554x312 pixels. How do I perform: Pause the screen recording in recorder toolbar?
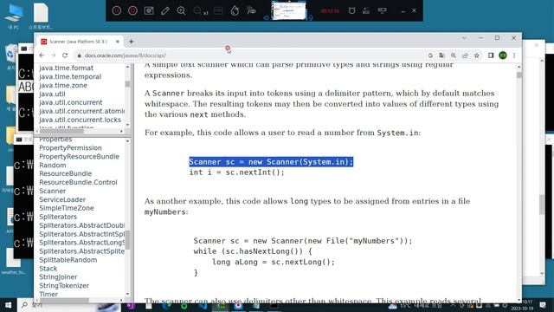pyautogui.click(x=116, y=10)
